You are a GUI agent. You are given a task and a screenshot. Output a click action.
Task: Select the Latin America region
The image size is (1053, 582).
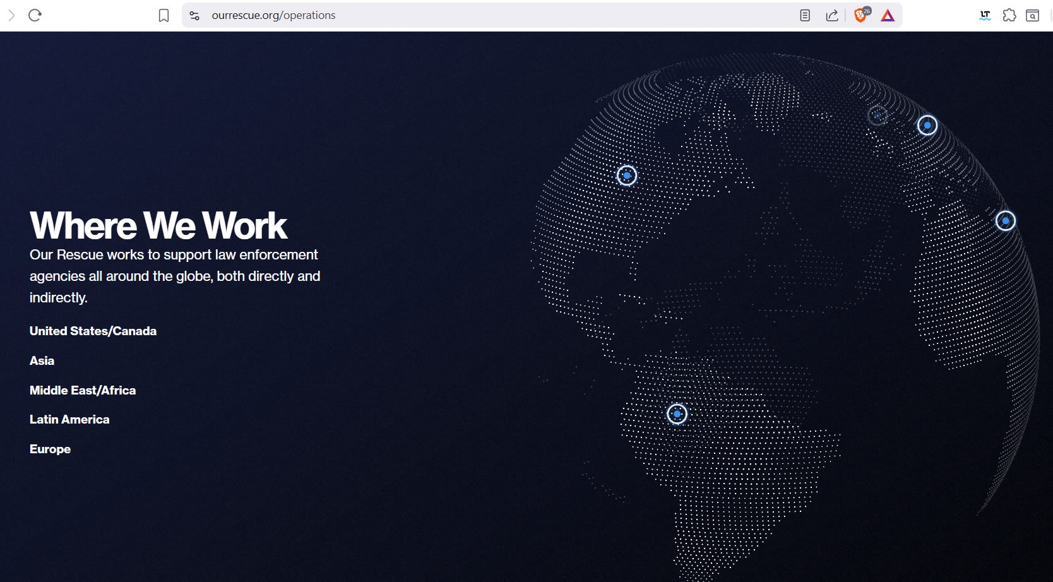pyautogui.click(x=69, y=419)
